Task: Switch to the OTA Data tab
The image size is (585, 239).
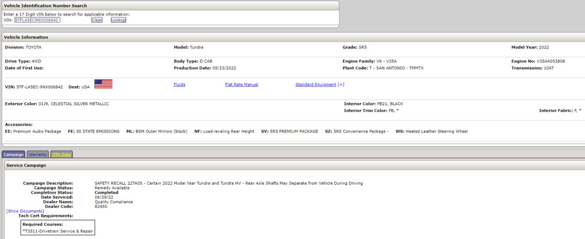Action: 61,154
